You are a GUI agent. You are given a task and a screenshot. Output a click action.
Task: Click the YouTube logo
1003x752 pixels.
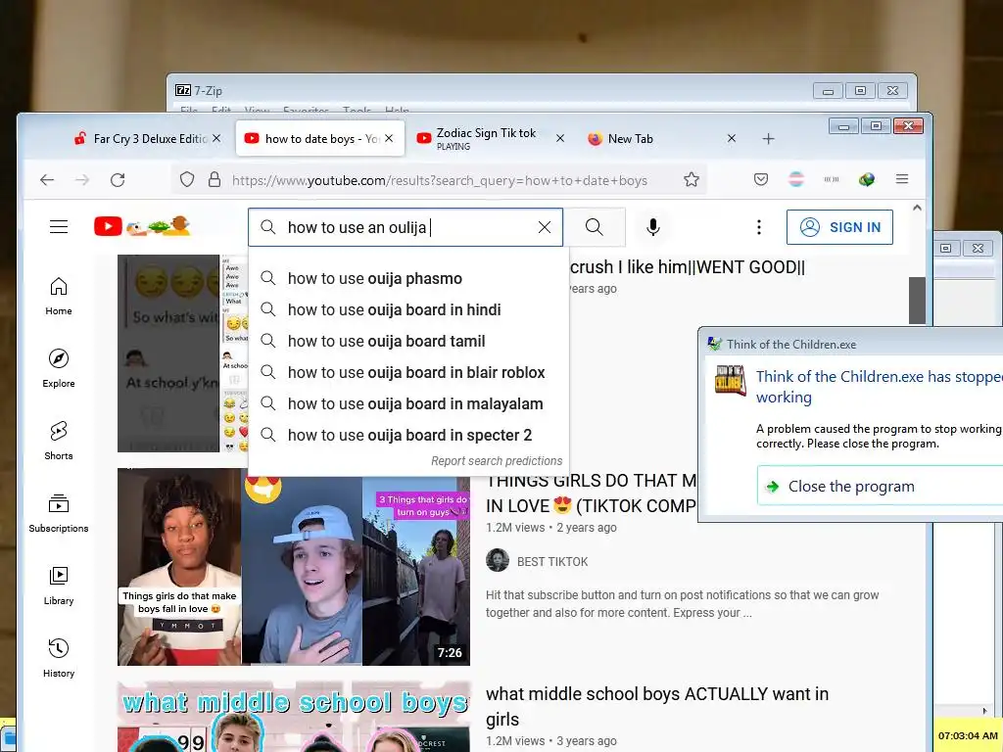pos(142,226)
